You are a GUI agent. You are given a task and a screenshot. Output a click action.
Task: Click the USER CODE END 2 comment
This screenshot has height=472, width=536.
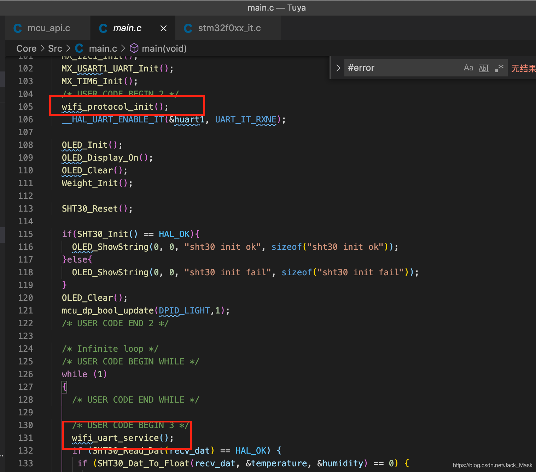click(115, 323)
